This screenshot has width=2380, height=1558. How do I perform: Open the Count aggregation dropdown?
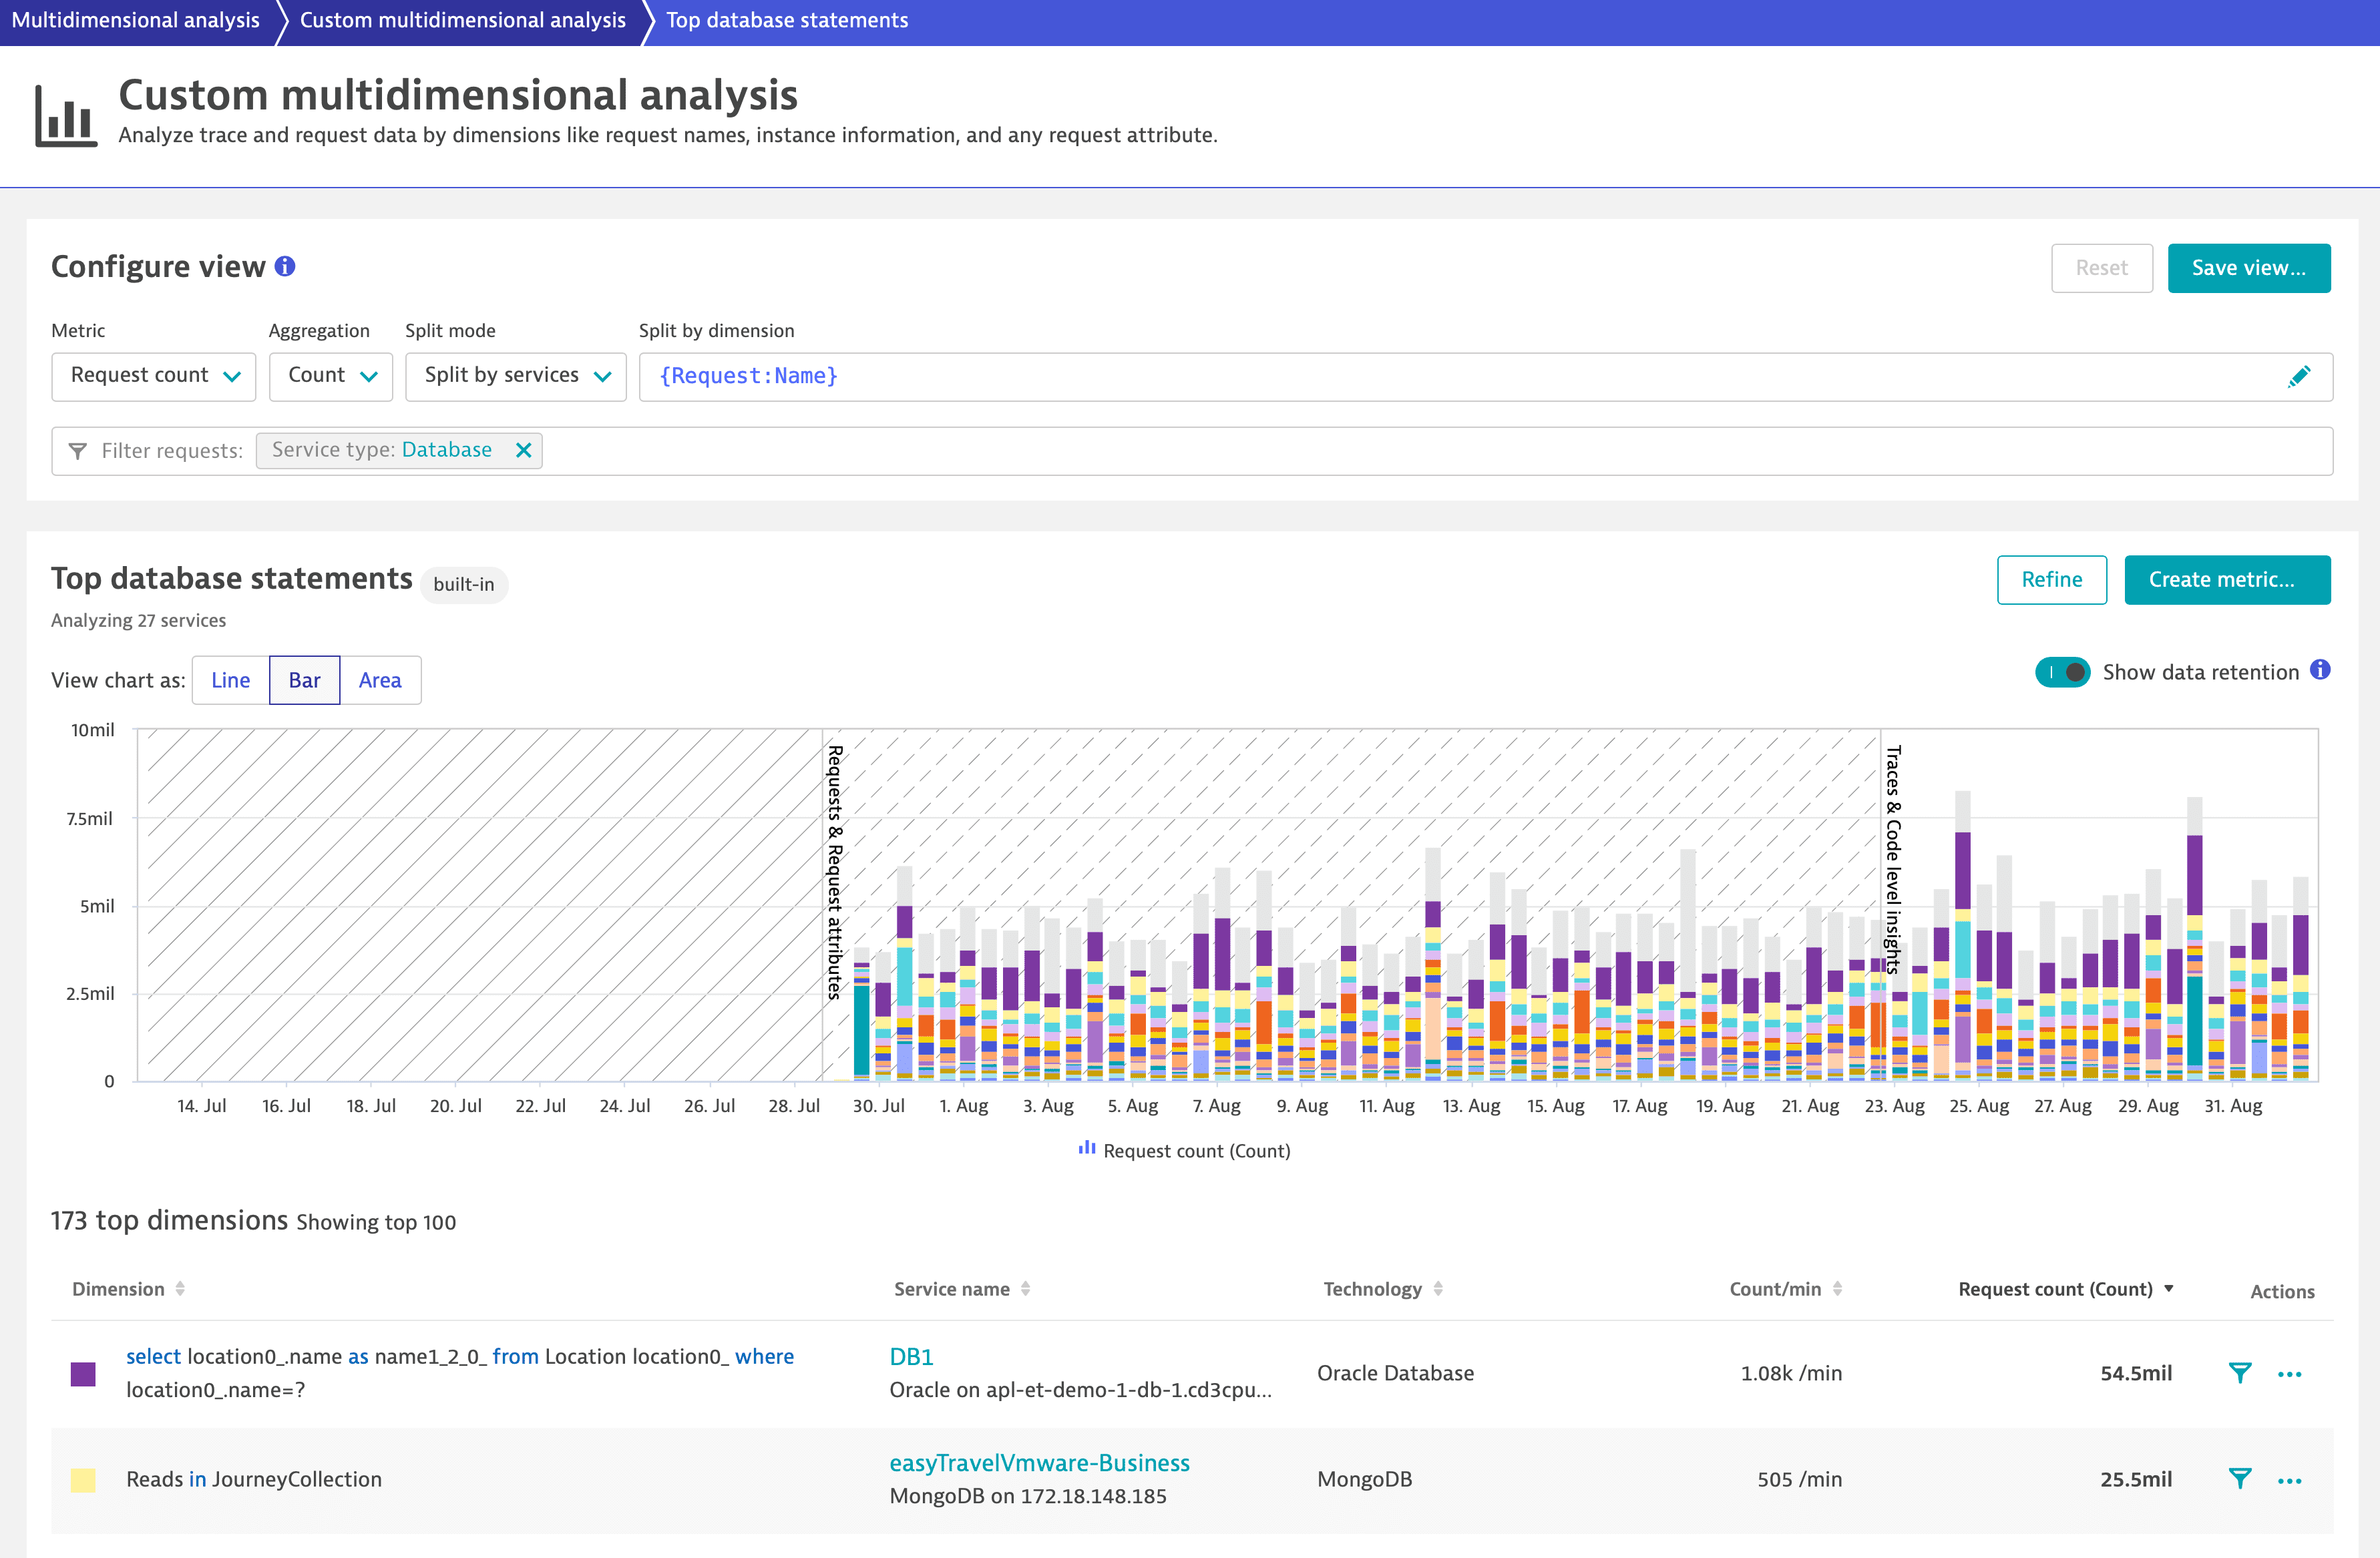click(x=331, y=376)
